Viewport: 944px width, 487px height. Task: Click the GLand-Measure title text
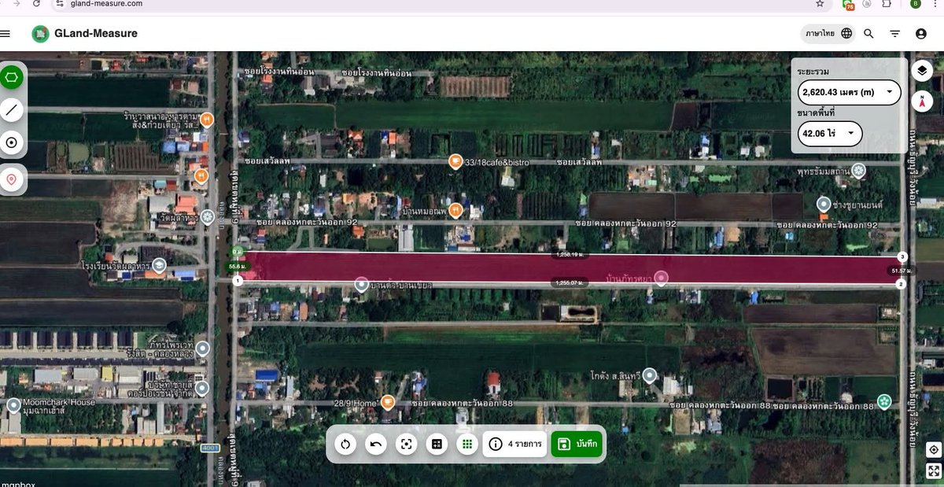click(96, 34)
